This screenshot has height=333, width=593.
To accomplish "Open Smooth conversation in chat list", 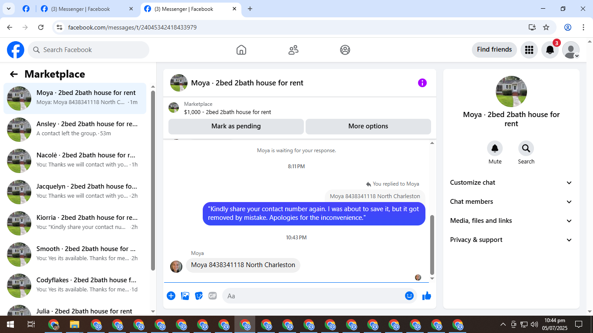I will coord(75,255).
